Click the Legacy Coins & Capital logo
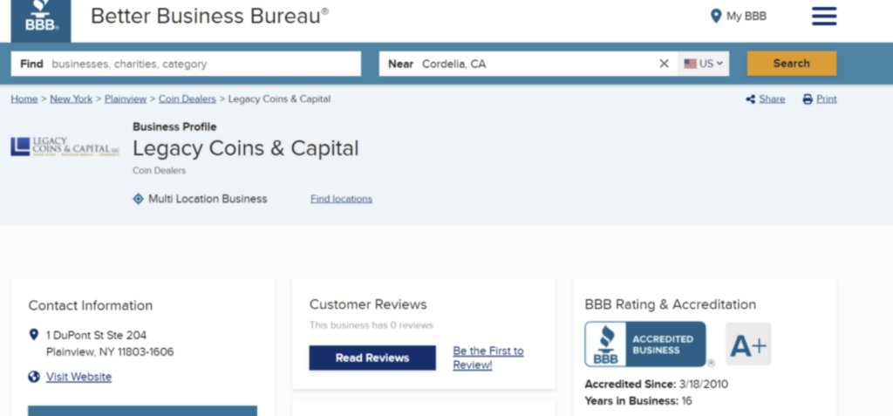The width and height of the screenshot is (893, 416). [65, 147]
